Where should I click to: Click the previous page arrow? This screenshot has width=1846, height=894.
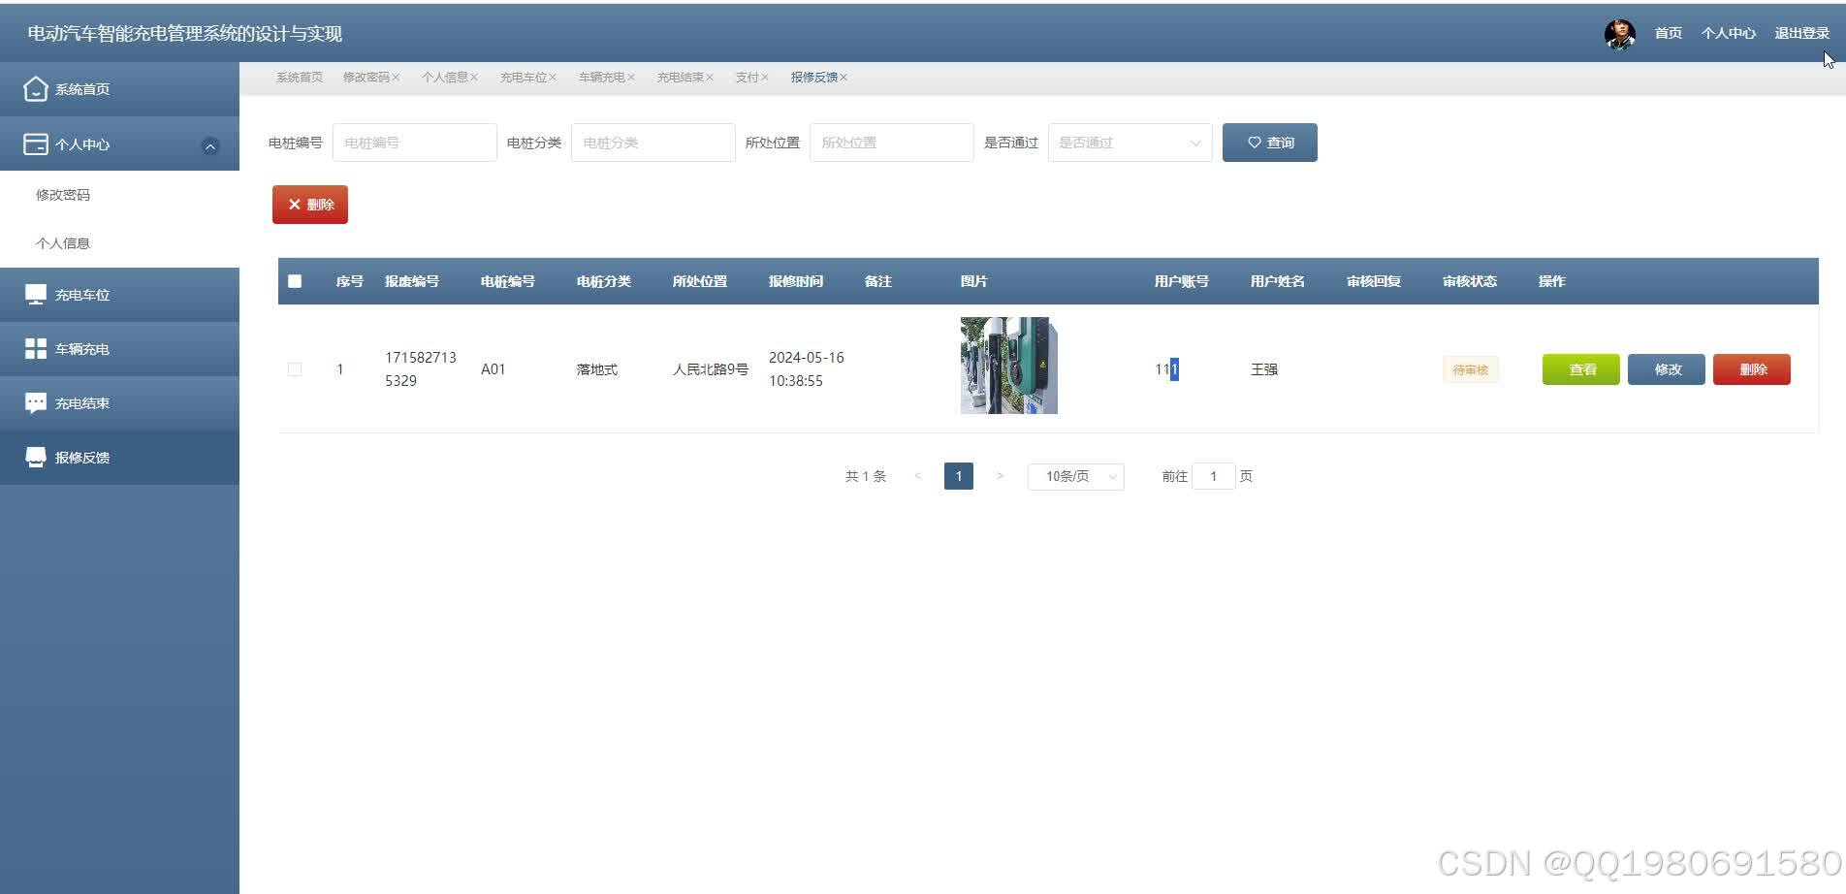[918, 476]
